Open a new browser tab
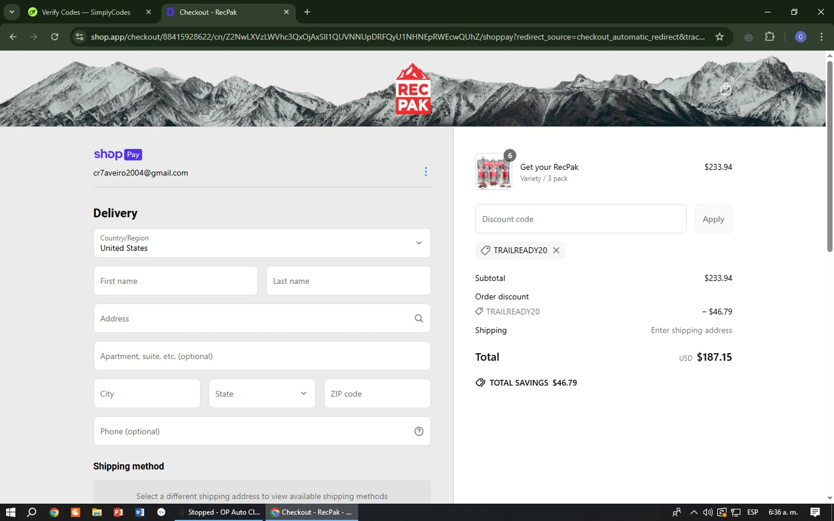834x521 pixels. tap(307, 12)
